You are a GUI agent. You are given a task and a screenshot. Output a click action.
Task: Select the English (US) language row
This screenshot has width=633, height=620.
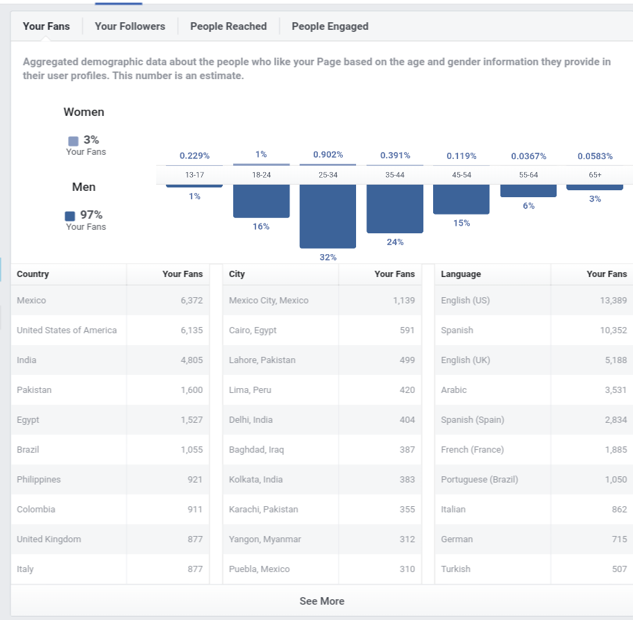pos(534,300)
